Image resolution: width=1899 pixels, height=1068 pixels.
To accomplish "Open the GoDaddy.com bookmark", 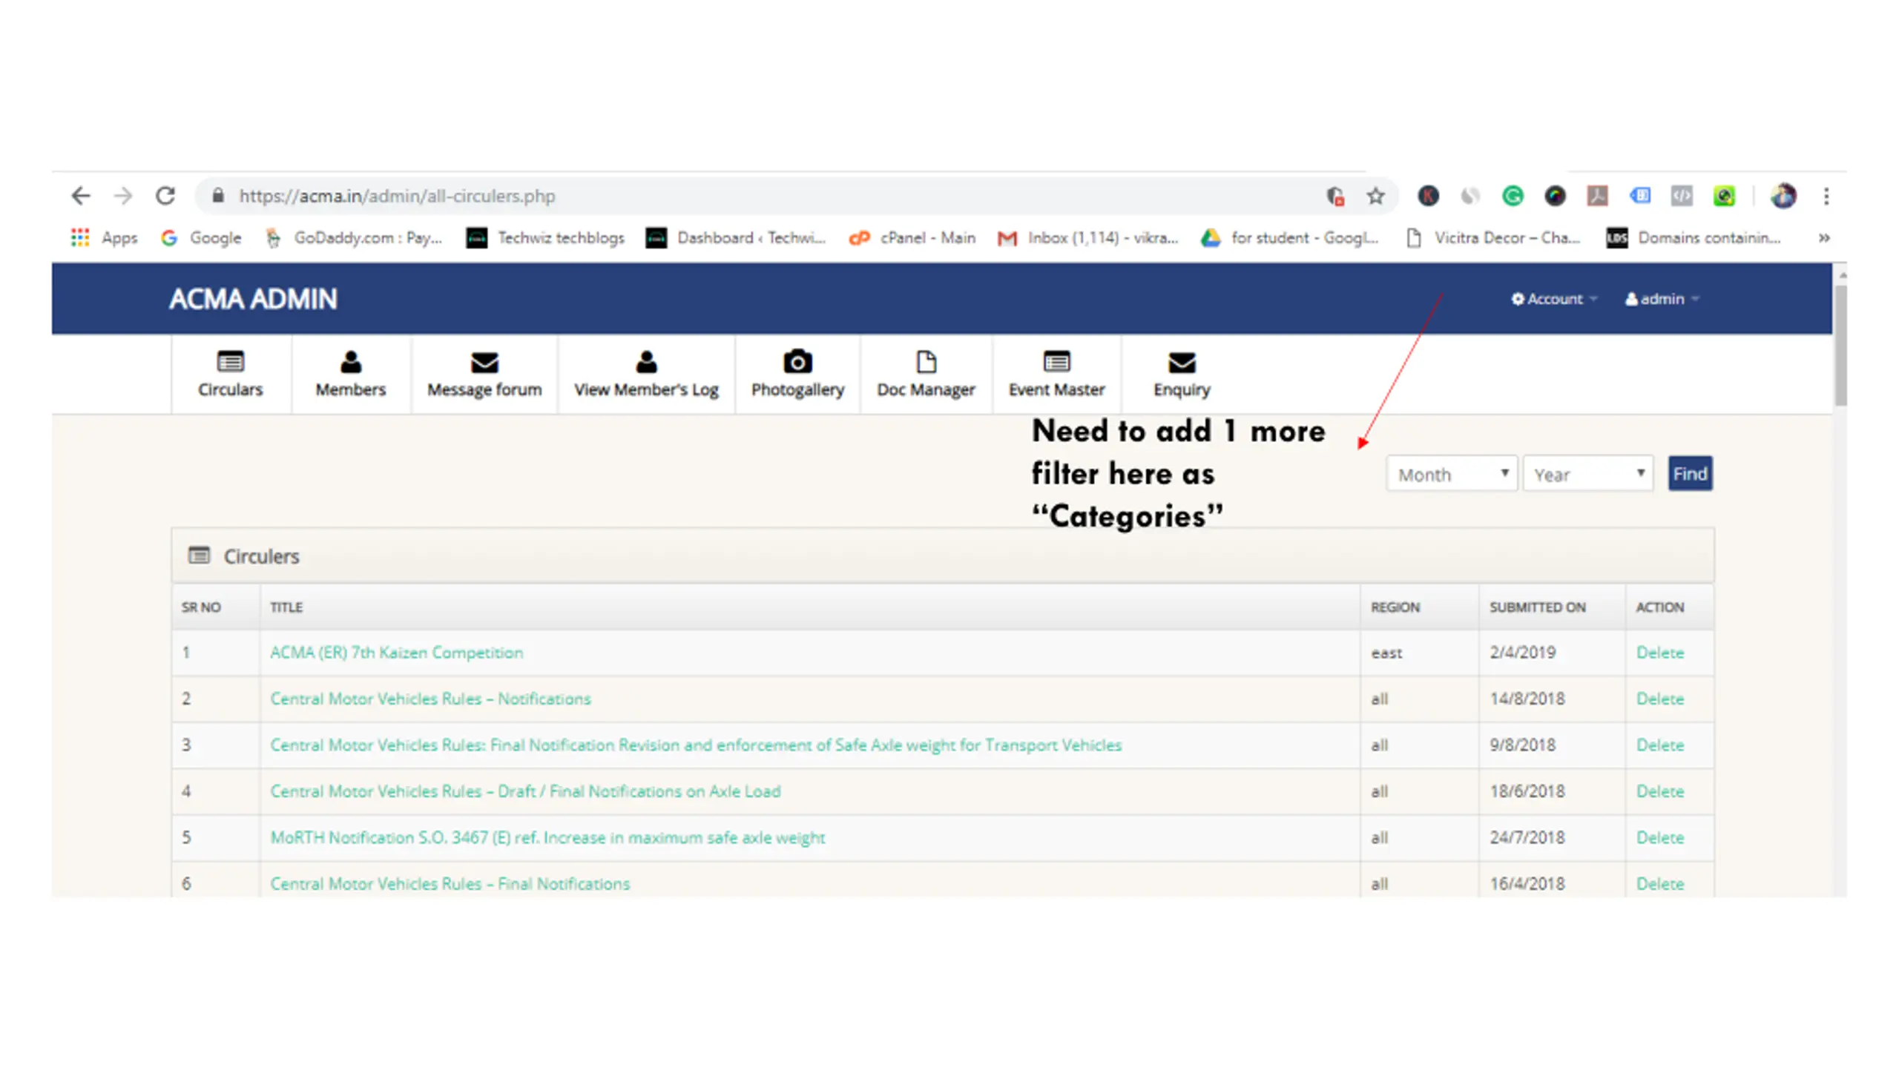I will [x=354, y=237].
